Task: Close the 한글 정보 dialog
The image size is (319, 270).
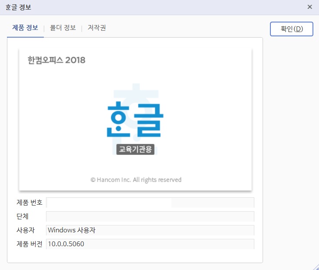Action: [x=309, y=7]
